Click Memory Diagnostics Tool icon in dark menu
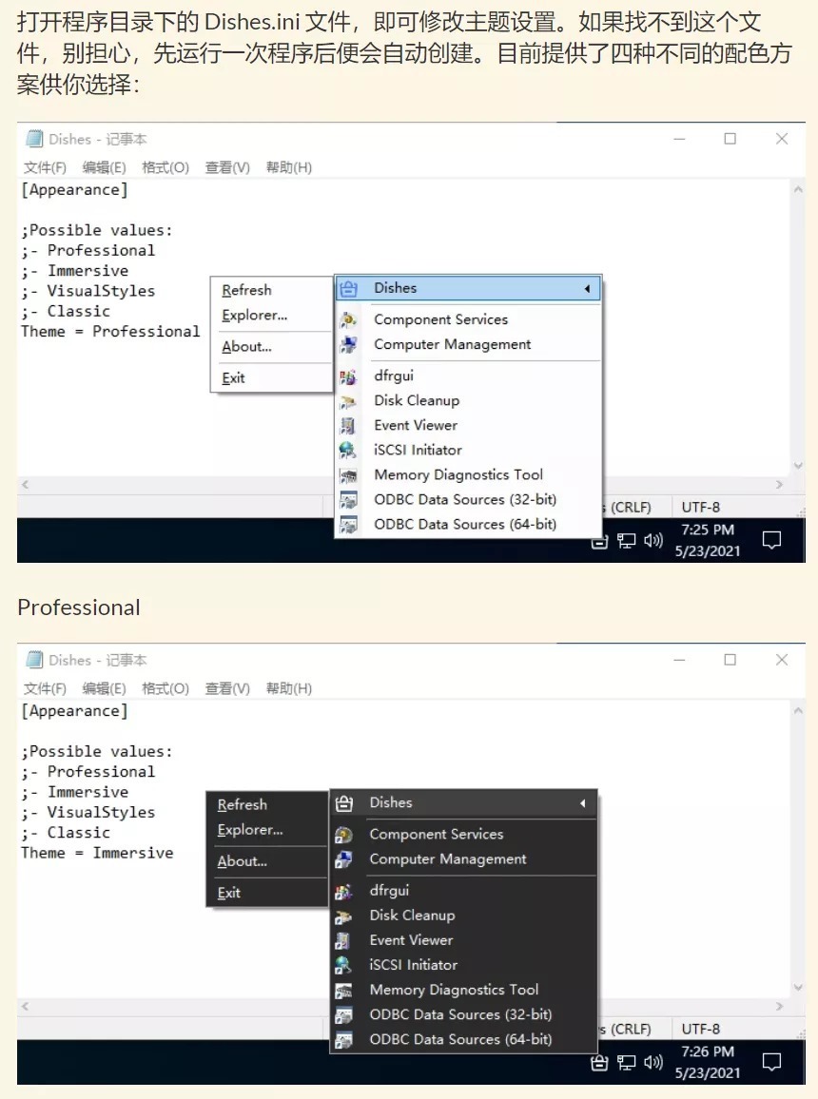 click(344, 991)
